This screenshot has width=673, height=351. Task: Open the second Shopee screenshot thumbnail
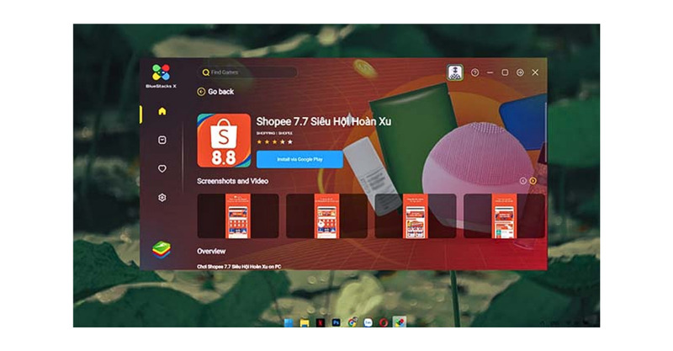(326, 215)
